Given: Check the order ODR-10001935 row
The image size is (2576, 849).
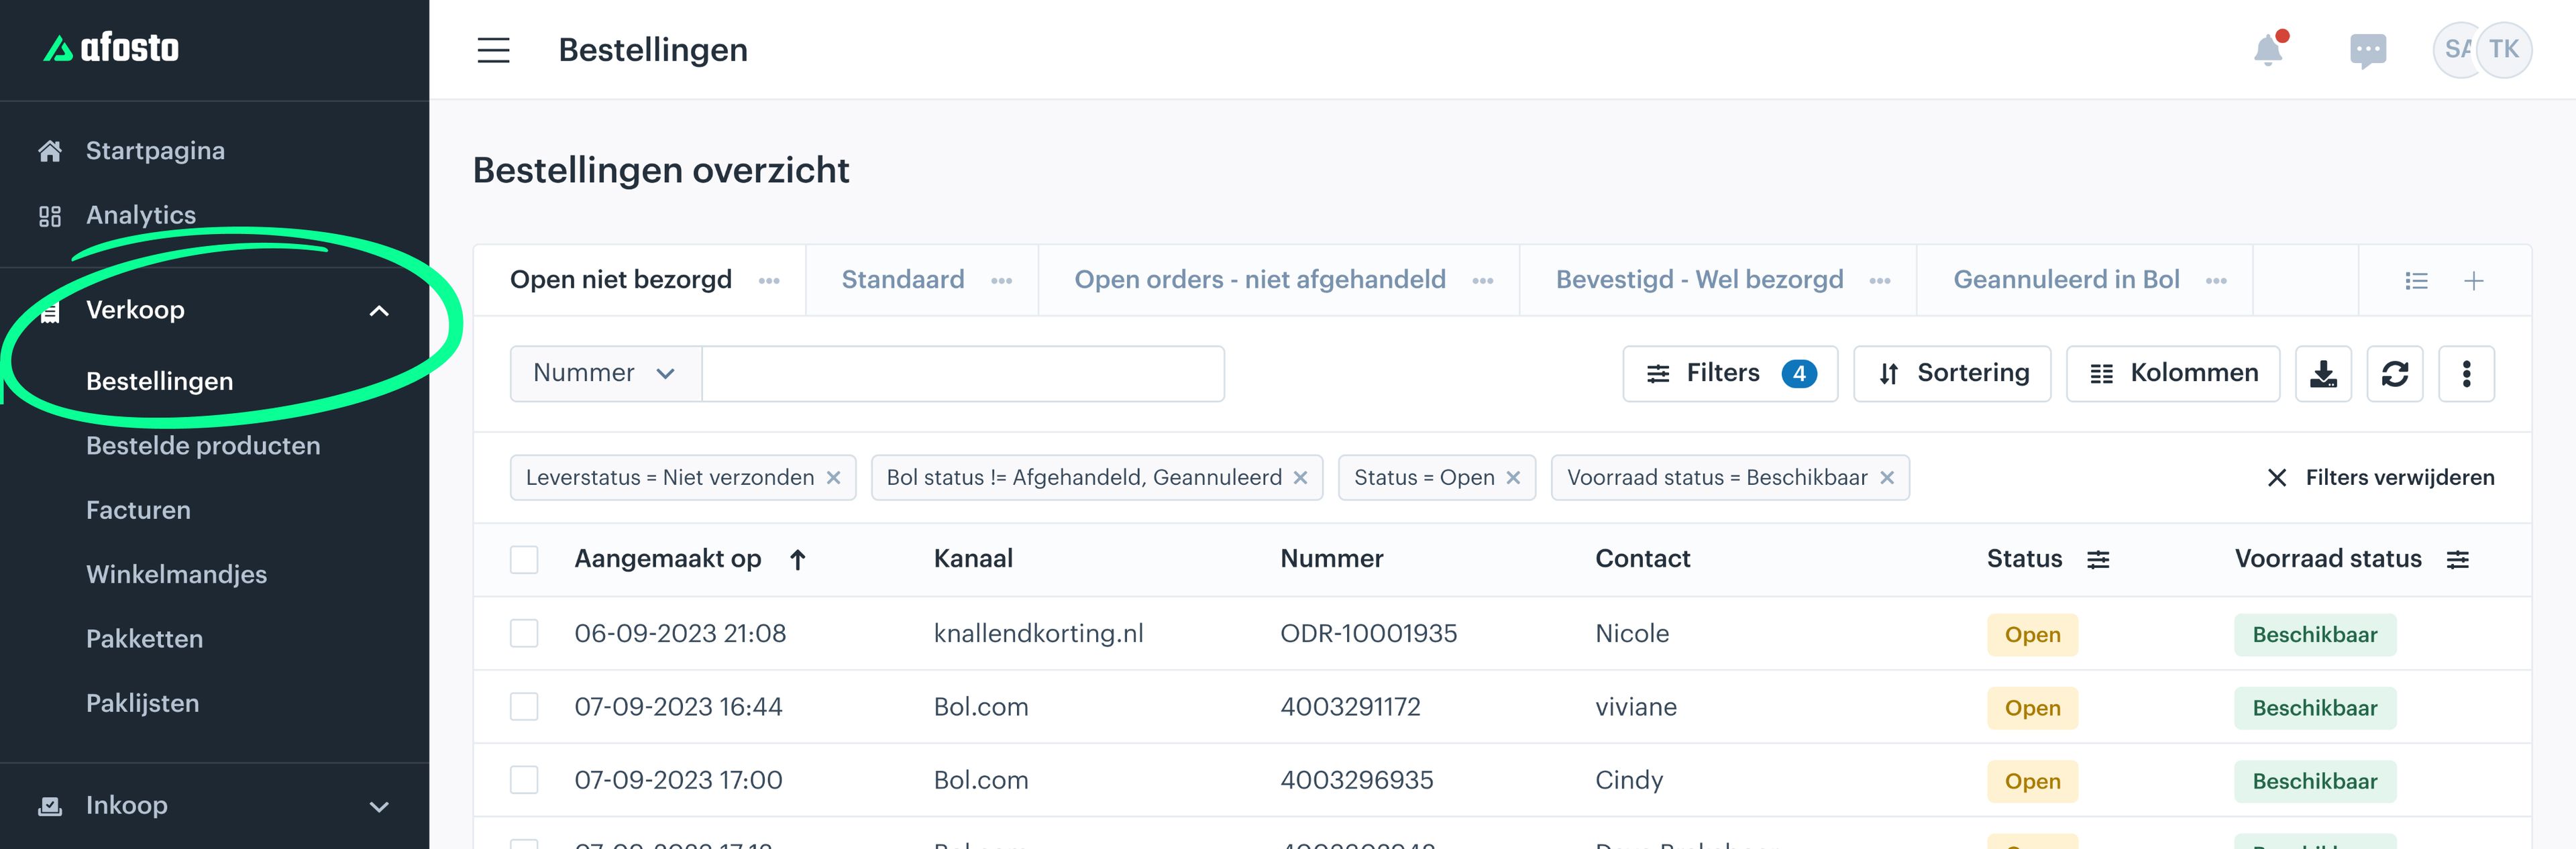Looking at the screenshot, I should point(524,634).
